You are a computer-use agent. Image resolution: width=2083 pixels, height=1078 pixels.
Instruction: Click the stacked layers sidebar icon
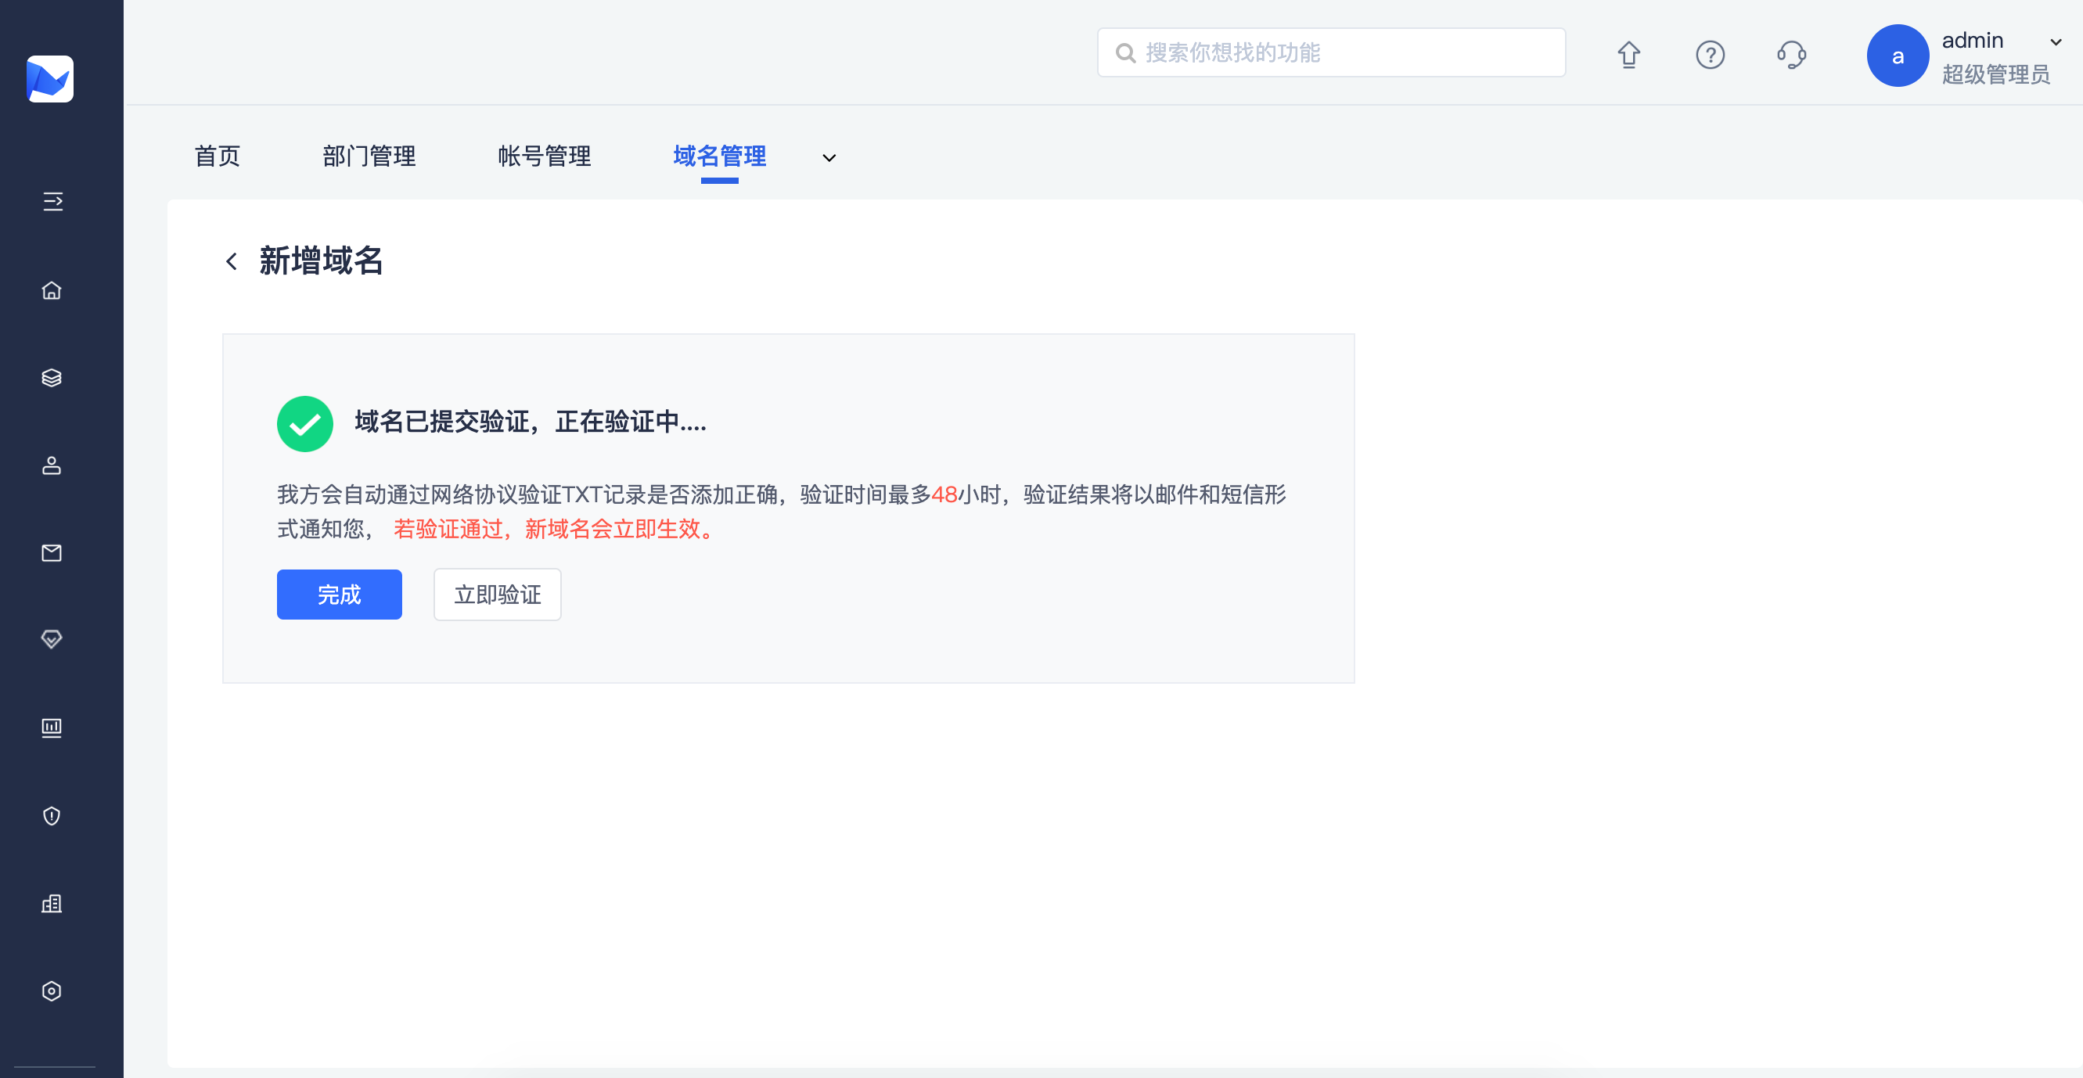[52, 378]
